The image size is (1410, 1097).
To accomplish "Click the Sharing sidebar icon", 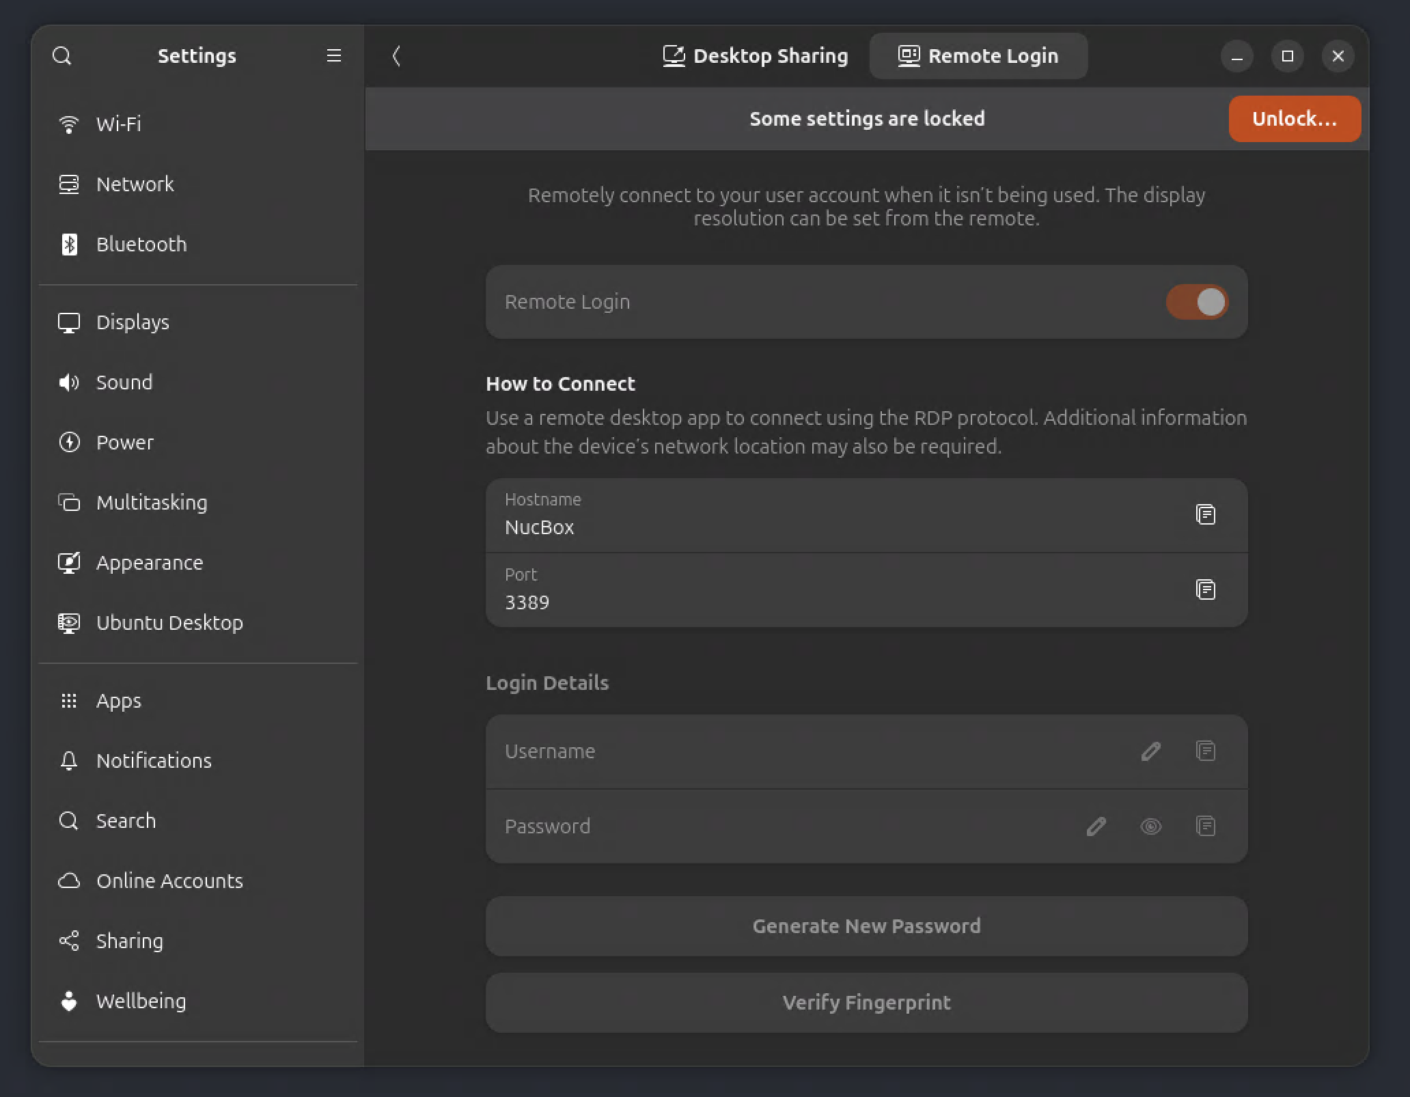I will pyautogui.click(x=69, y=941).
